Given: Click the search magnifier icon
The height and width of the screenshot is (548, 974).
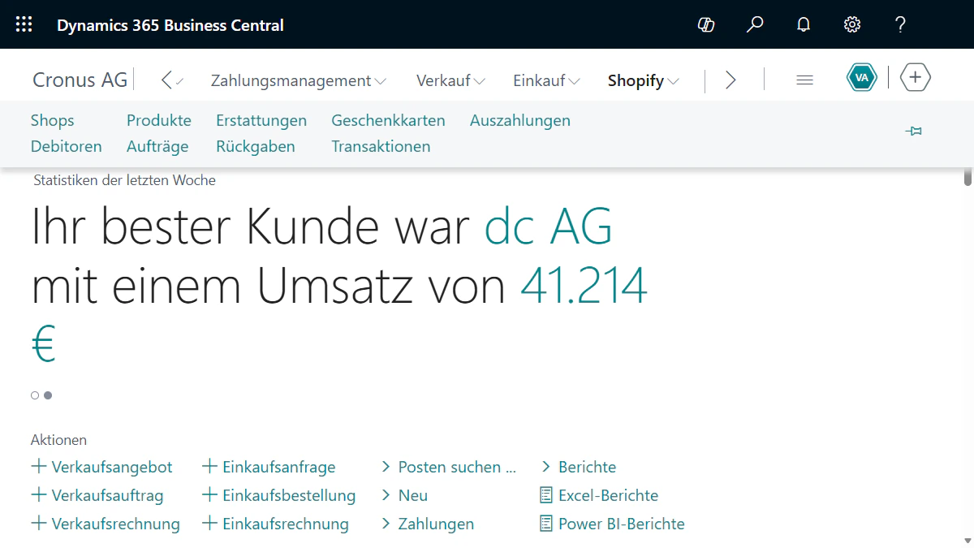Looking at the screenshot, I should point(755,24).
